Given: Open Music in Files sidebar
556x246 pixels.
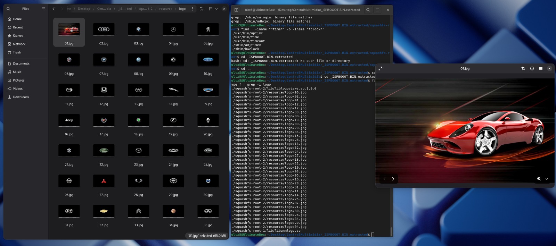Looking at the screenshot, I should pyautogui.click(x=26, y=72).
